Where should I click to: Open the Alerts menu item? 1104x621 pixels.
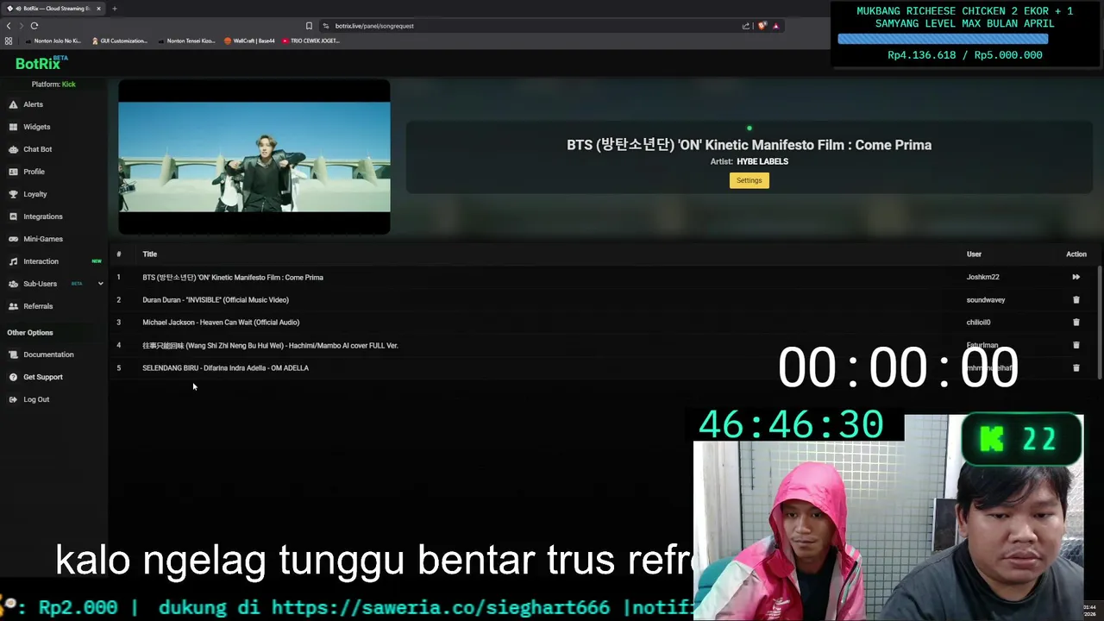click(x=33, y=104)
